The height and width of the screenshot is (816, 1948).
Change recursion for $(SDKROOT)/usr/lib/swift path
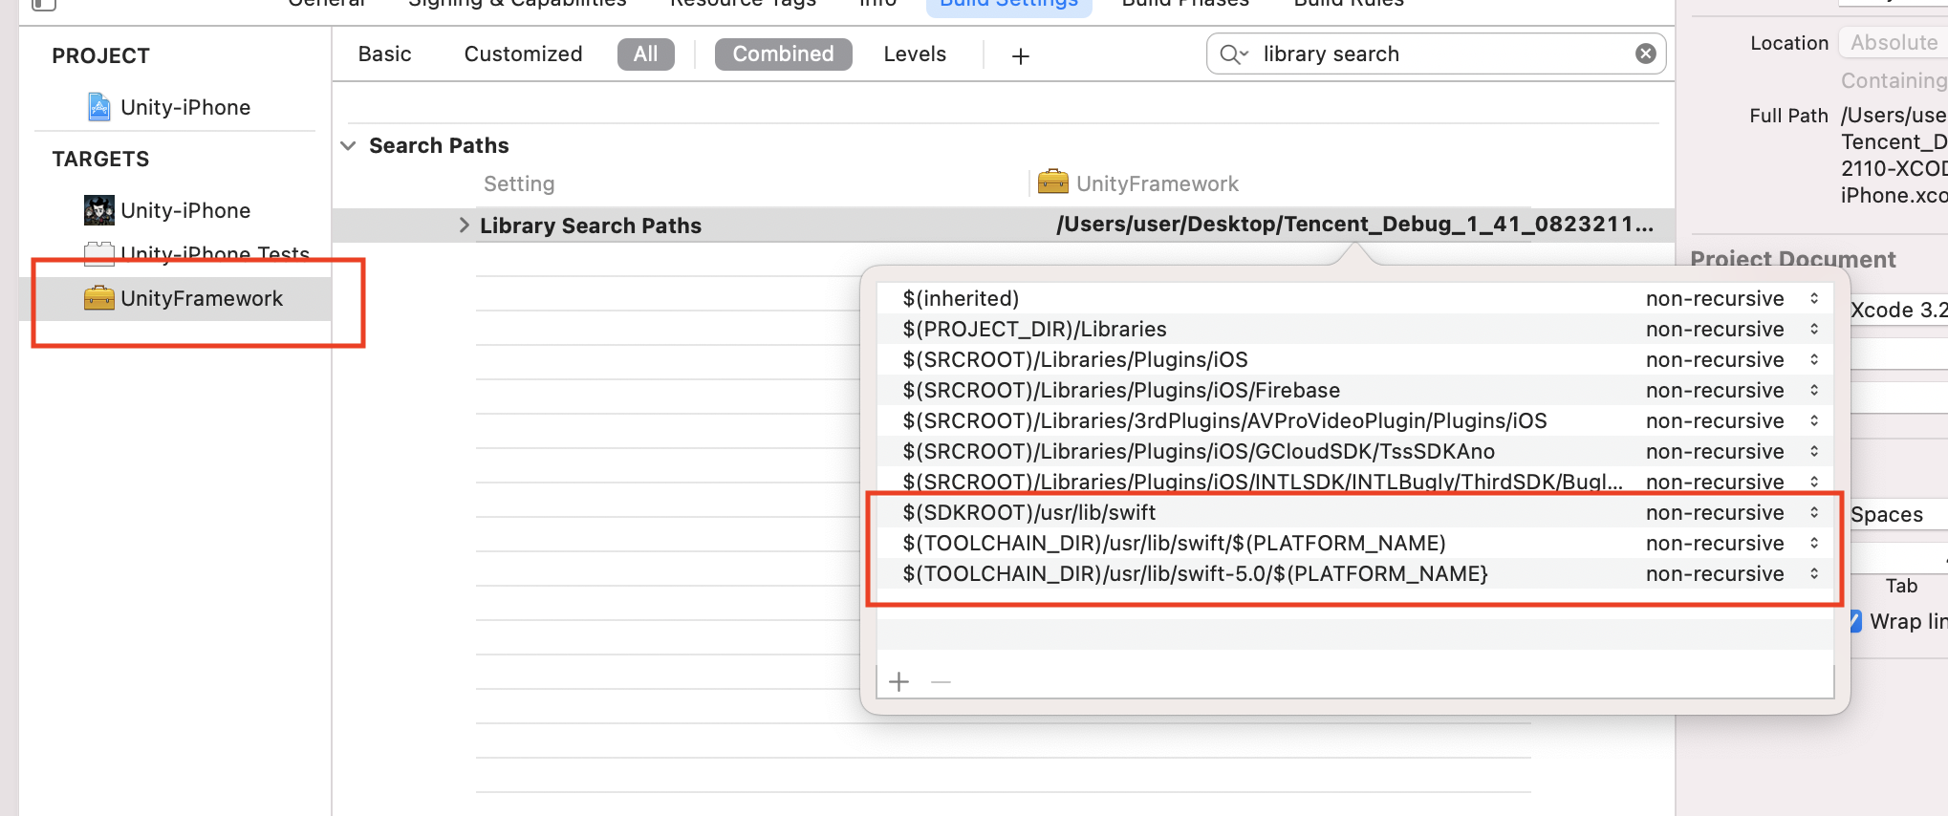click(x=1813, y=513)
